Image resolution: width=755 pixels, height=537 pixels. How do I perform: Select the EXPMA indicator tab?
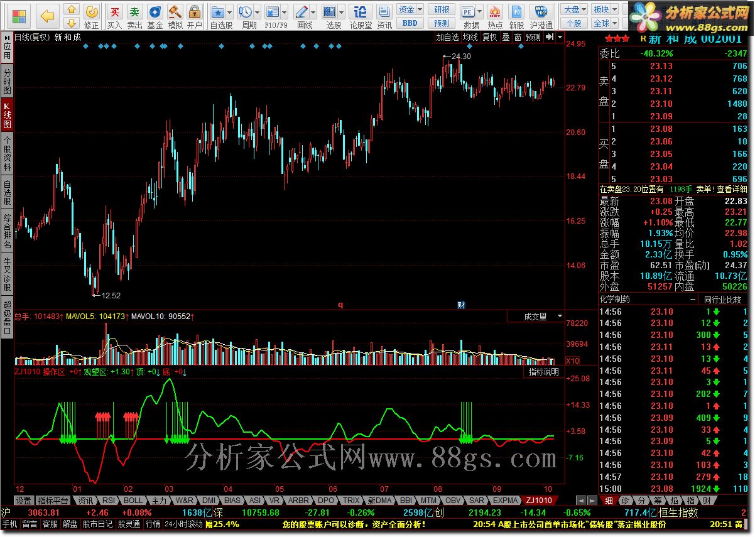tap(505, 501)
